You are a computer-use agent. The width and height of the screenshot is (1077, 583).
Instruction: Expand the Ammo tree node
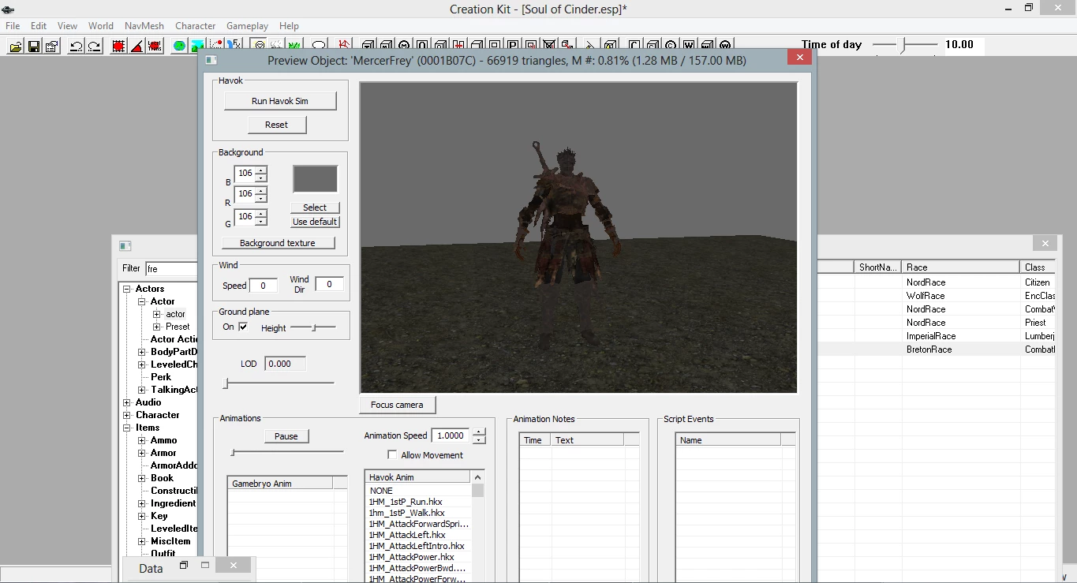[x=142, y=440]
